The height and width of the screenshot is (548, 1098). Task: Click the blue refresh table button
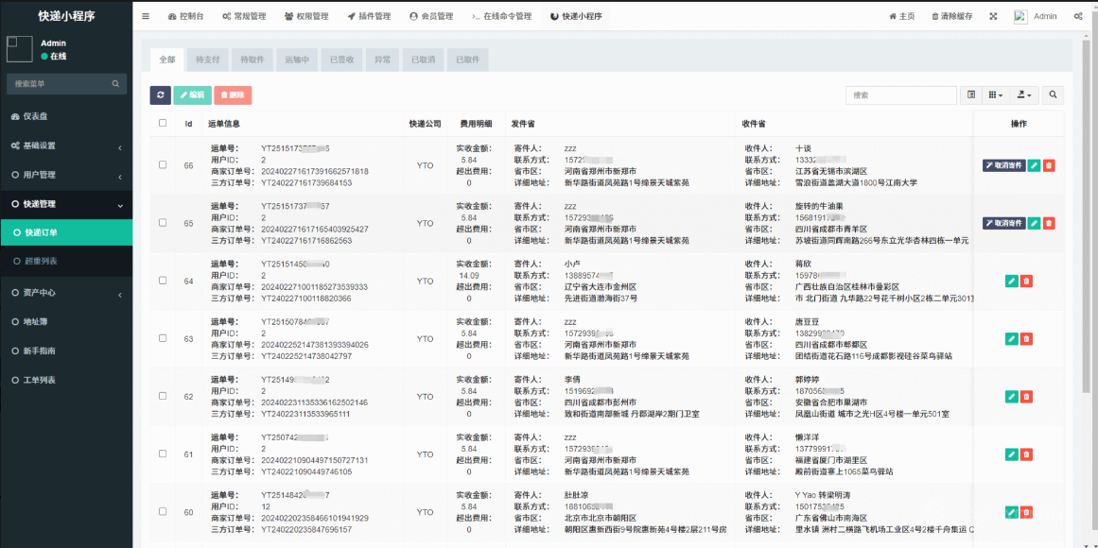(x=161, y=94)
